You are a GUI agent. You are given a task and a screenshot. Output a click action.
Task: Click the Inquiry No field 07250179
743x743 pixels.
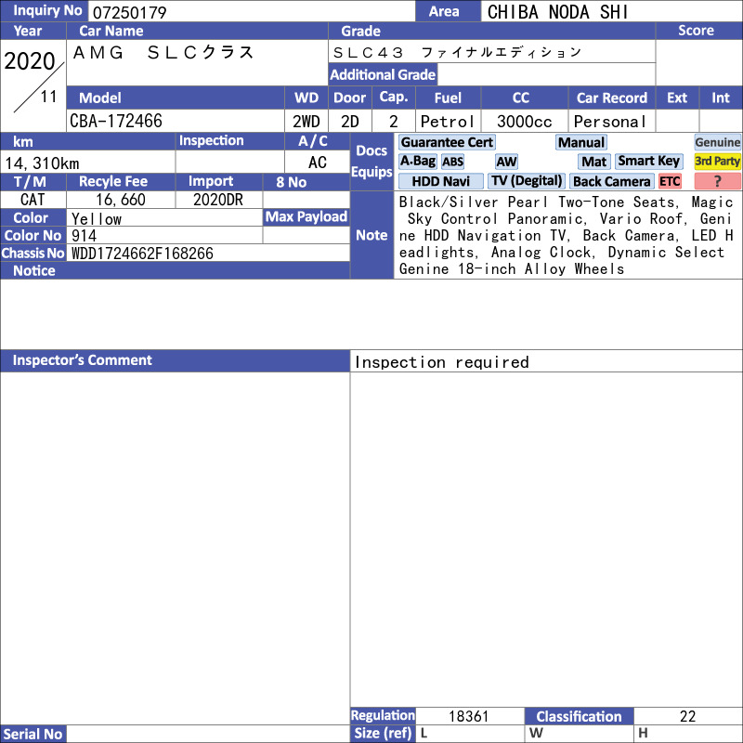[251, 12]
